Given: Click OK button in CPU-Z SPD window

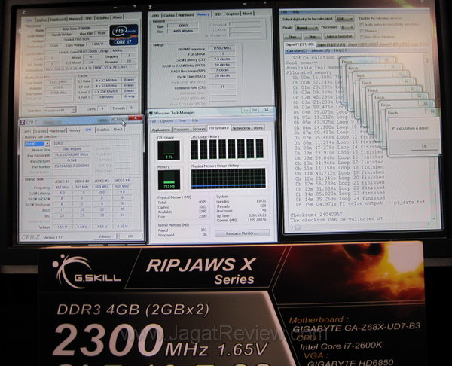Looking at the screenshot, I should (x=130, y=236).
